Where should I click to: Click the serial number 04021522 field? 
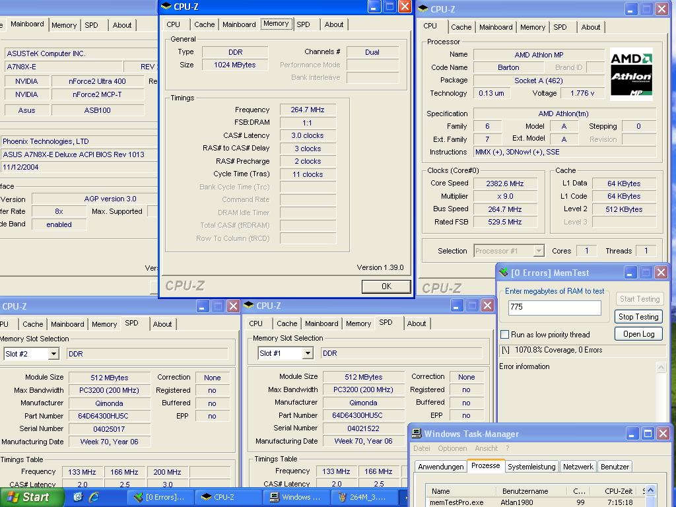[x=363, y=428]
